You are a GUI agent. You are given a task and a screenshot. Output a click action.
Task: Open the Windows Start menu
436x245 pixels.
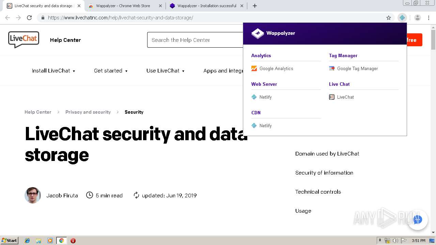[9, 241]
